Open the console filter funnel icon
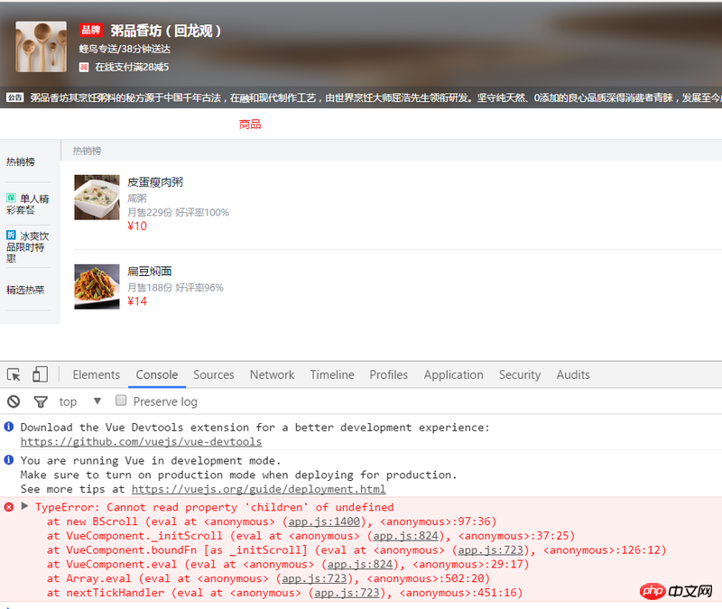The width and height of the screenshot is (722, 609). [x=41, y=401]
